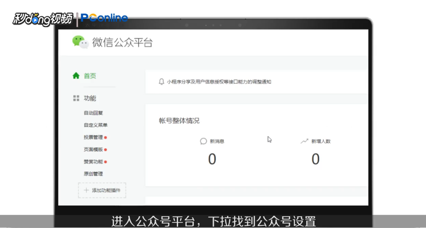
Task: Open 赞赏功能 in sidebar
Action: (93, 162)
